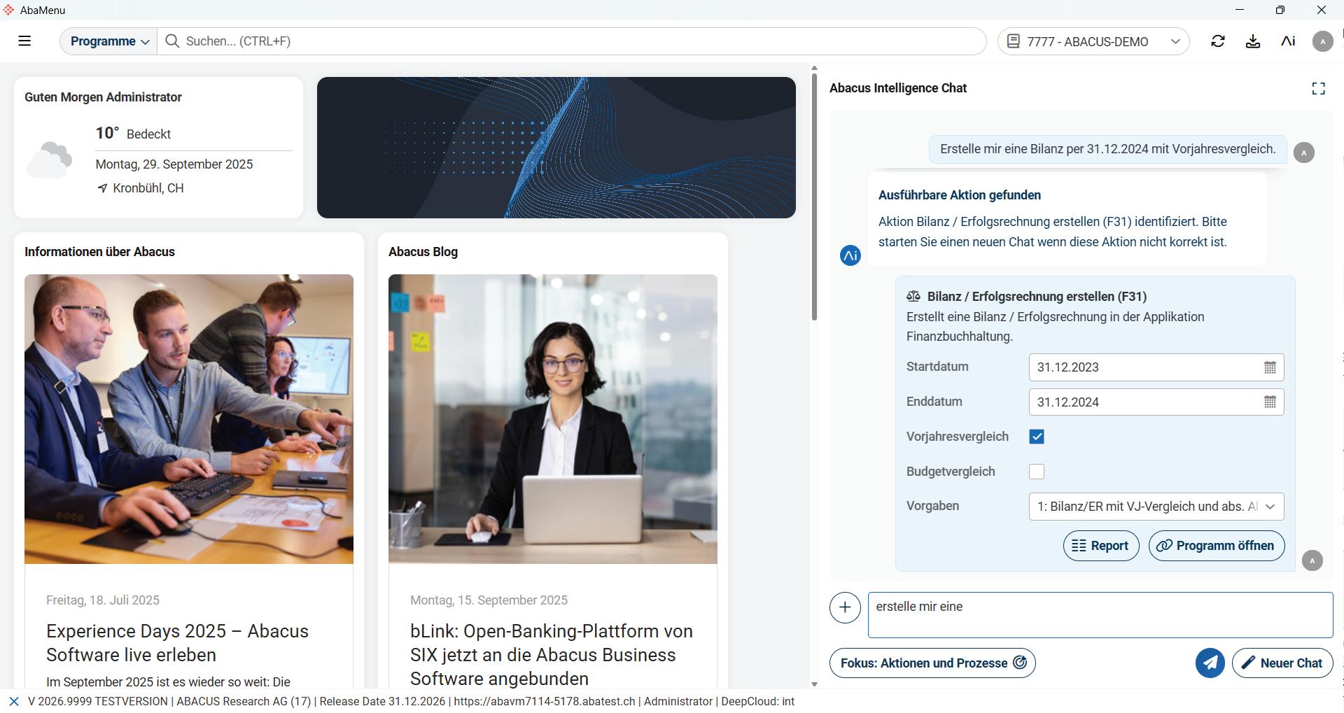The image size is (1344, 713).
Task: Expand the chat to fullscreen
Action: [1318, 88]
